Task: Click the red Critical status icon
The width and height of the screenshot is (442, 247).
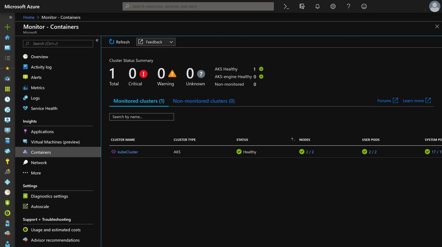Action: click(143, 74)
